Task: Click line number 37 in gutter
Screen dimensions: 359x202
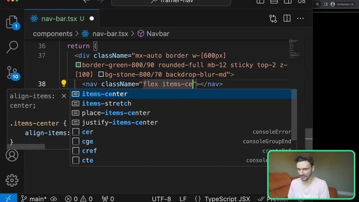Action: pyautogui.click(x=42, y=56)
